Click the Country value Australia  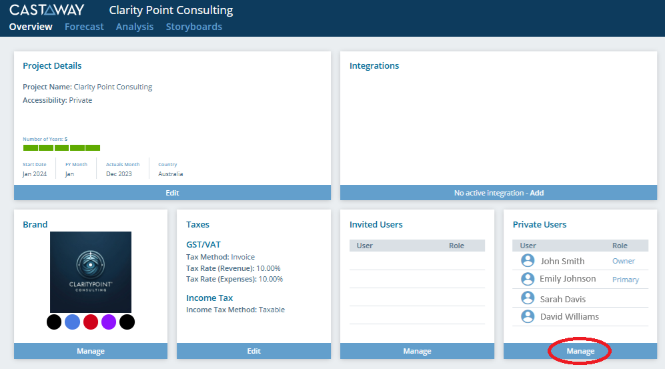tap(171, 174)
